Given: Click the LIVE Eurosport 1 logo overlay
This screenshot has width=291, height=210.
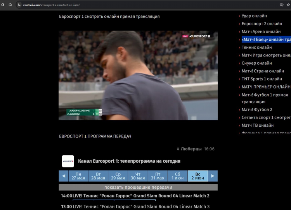Looking at the screenshot, I should [x=196, y=36].
